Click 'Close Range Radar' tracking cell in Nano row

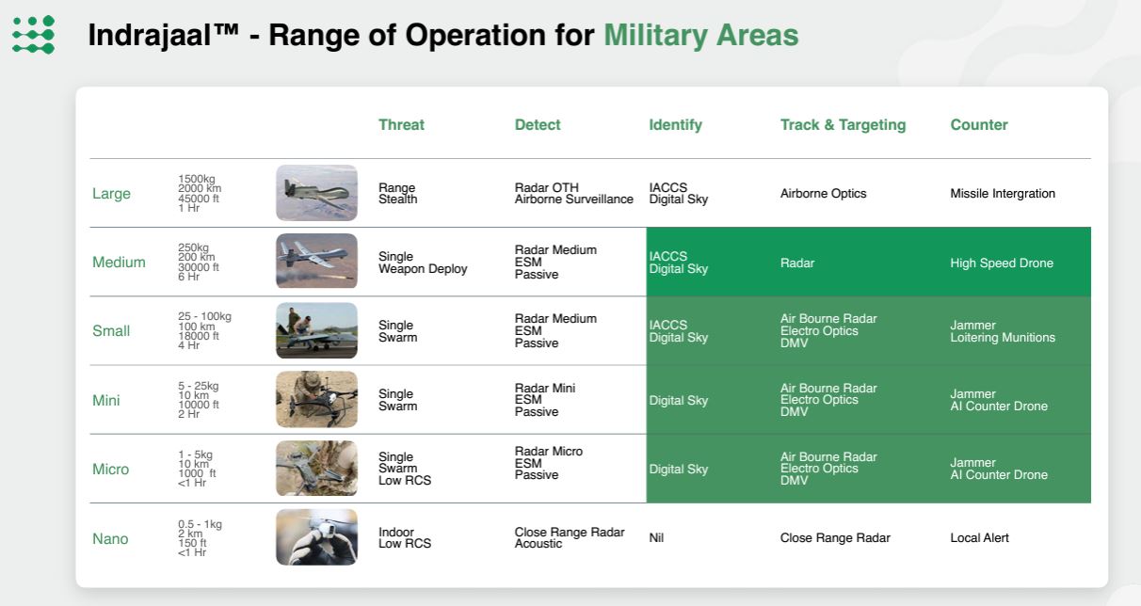835,538
